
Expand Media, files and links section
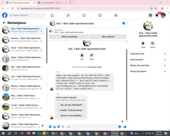pyautogui.click(x=148, y=65)
